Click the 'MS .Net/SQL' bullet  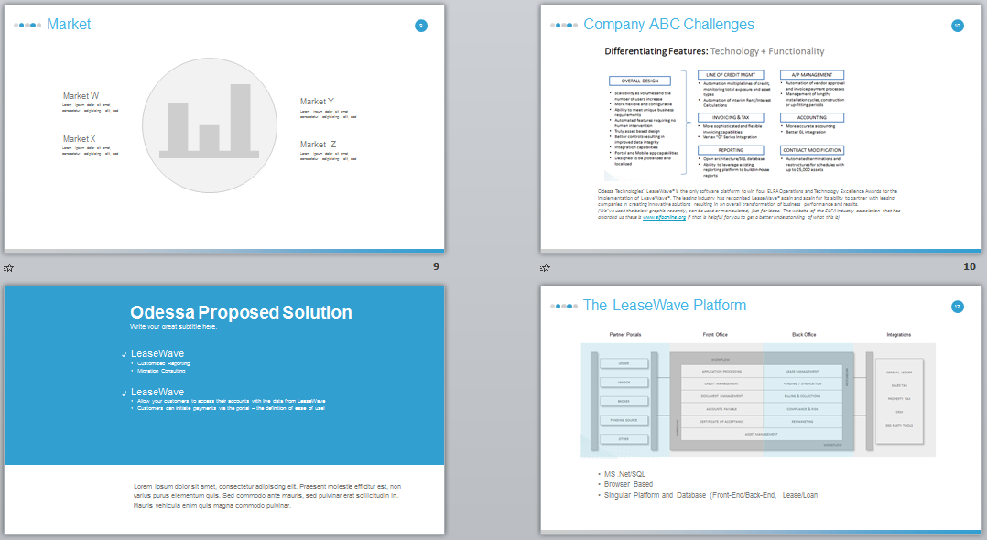(625, 474)
